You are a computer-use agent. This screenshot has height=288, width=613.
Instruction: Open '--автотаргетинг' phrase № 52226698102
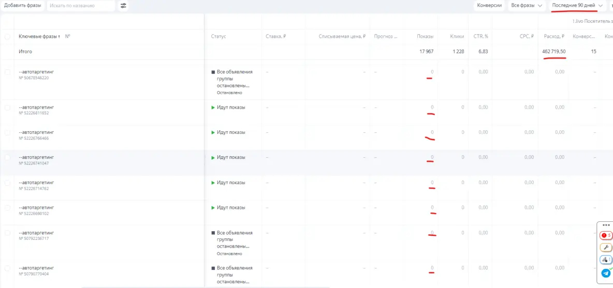[x=36, y=207]
